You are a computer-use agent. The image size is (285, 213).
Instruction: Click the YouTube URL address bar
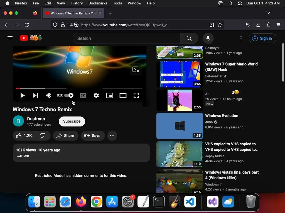[124, 25]
